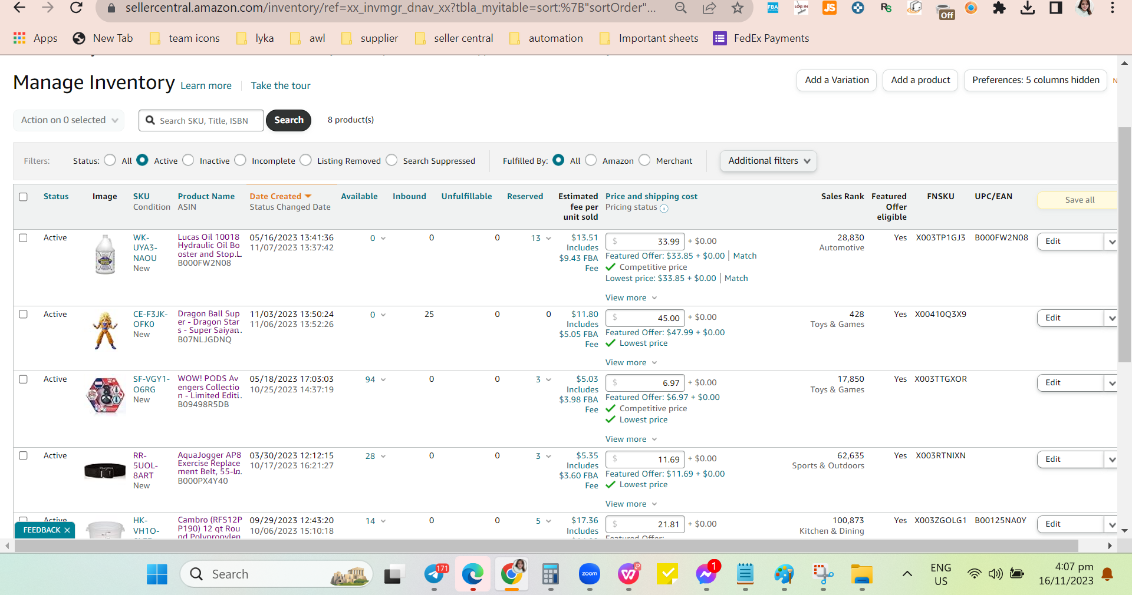Open the Important sheets bookmark folder

point(649,38)
